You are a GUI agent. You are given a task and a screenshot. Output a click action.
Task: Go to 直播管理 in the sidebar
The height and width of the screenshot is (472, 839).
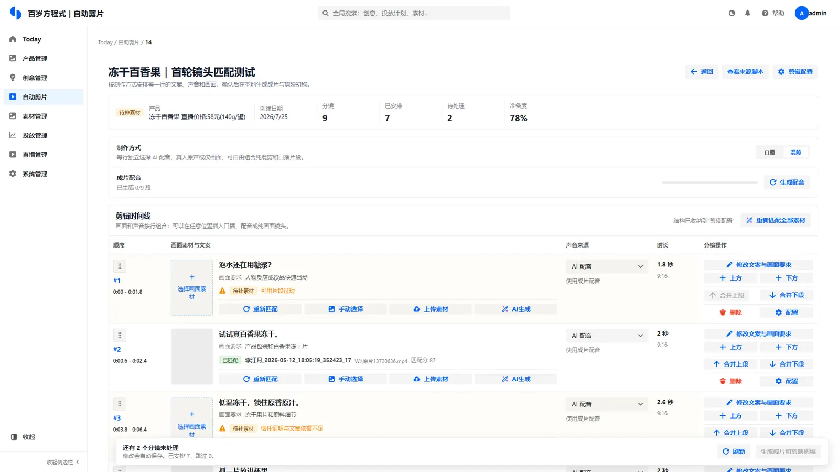[44, 155]
